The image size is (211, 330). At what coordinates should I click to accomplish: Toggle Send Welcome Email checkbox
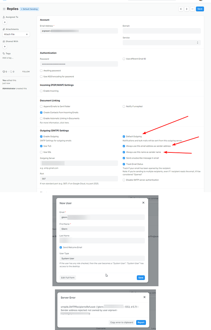click(61, 247)
